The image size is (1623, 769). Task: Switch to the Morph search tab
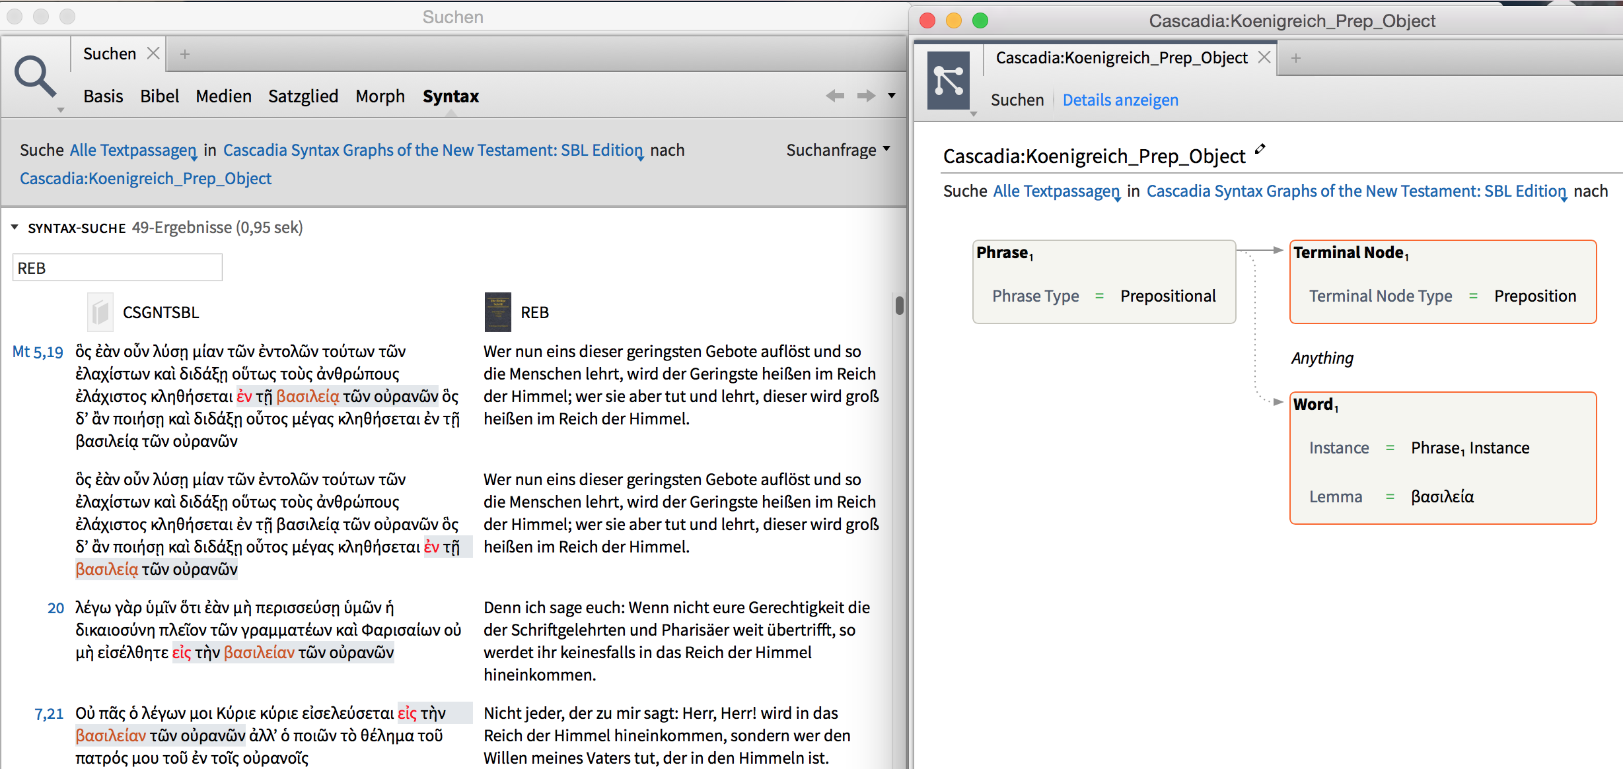[380, 96]
